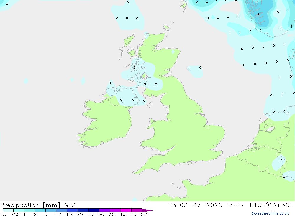Select legend swatch between 35 and 40
295x216 pixels.
[x=115, y=210]
